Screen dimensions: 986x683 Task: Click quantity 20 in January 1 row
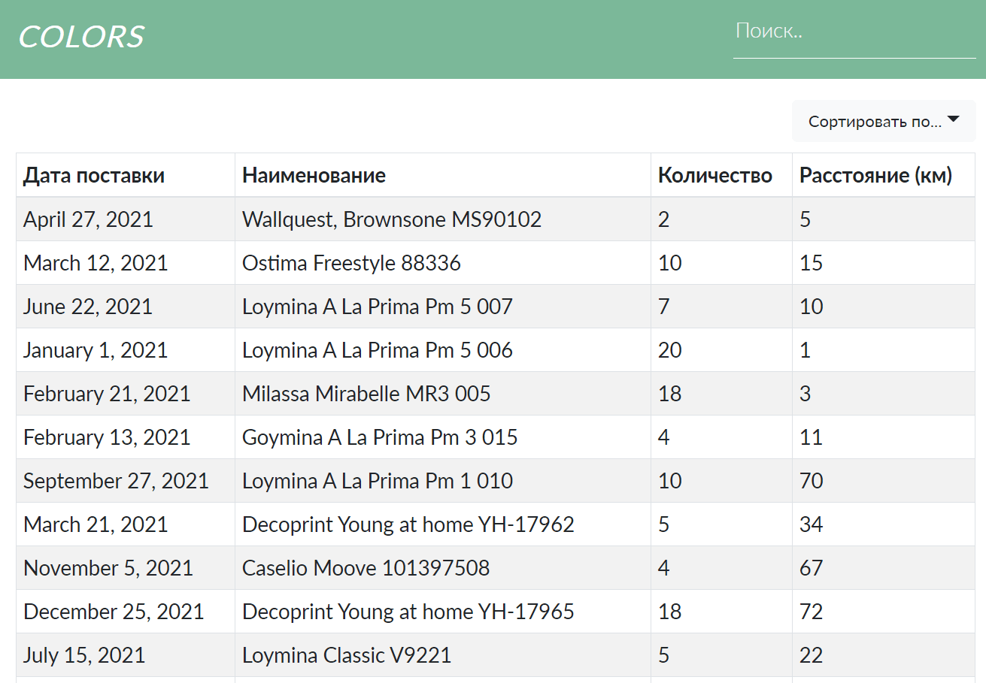coord(722,350)
